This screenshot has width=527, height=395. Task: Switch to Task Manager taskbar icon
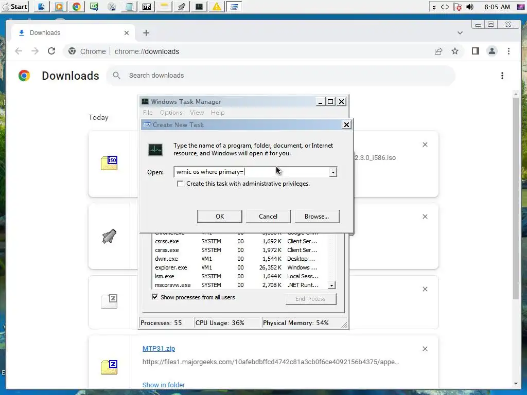pos(199,6)
